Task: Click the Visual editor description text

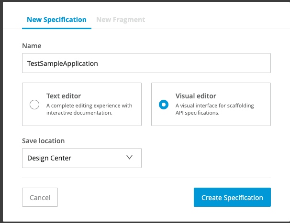Action: coord(214,109)
